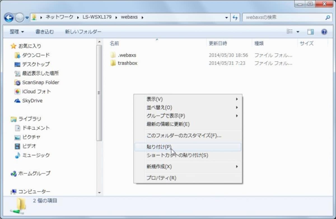Open SkyDrive in the sidebar
336x219 pixels.
tap(32, 101)
